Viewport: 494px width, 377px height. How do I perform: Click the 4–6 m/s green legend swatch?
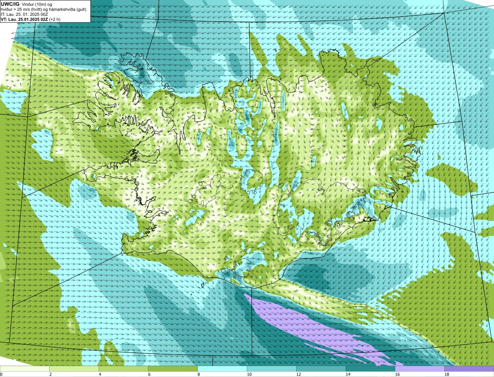point(123,369)
